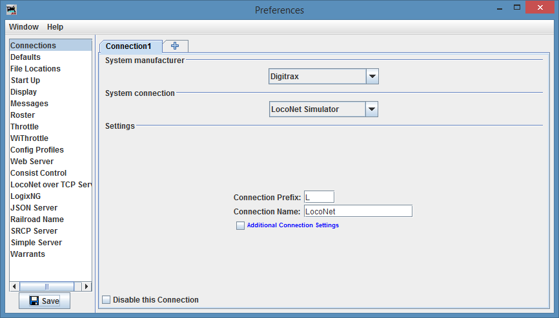Image resolution: width=559 pixels, height=318 pixels.
Task: Click the Connection Prefix input field
Action: coord(318,197)
